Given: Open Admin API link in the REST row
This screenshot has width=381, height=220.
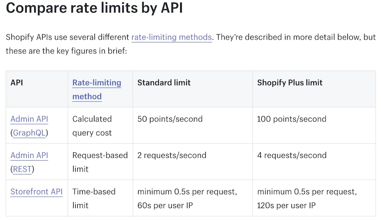Looking at the screenshot, I should [x=29, y=155].
